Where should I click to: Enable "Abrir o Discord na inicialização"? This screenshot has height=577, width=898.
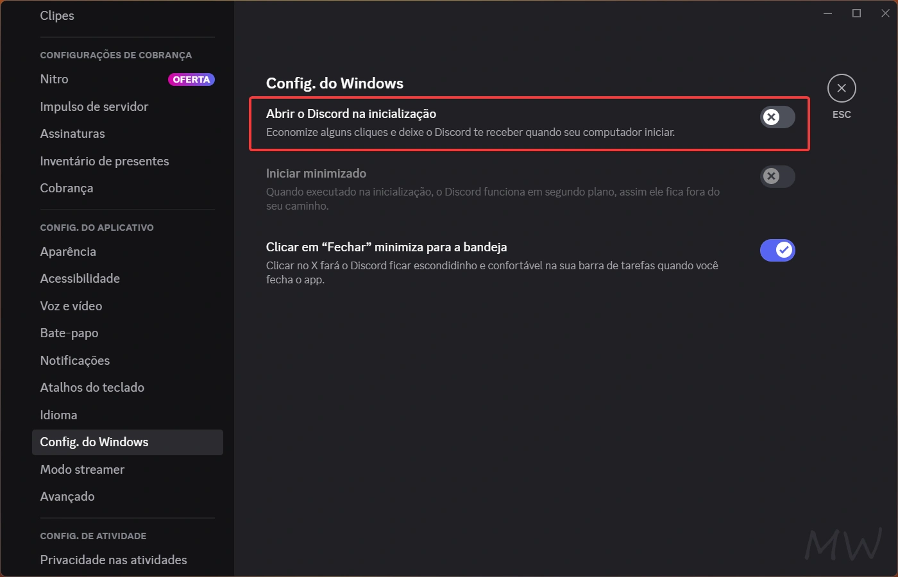777,117
